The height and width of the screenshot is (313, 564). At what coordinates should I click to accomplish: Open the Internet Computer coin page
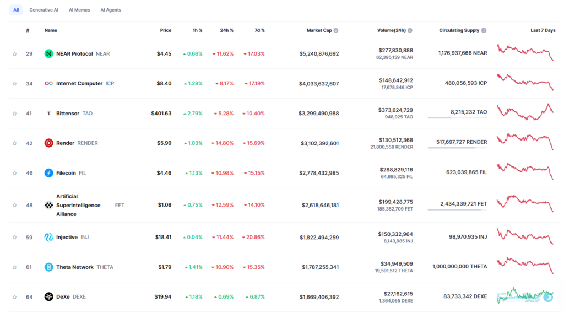79,83
